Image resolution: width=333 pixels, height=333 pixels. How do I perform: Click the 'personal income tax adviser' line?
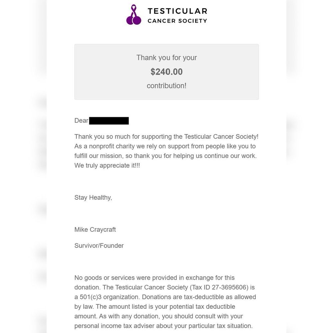click(x=163, y=326)
